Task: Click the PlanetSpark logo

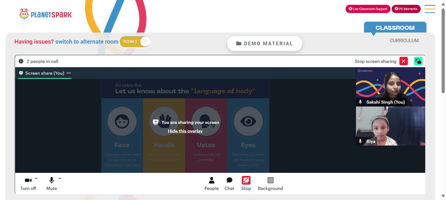Action: pos(45,14)
